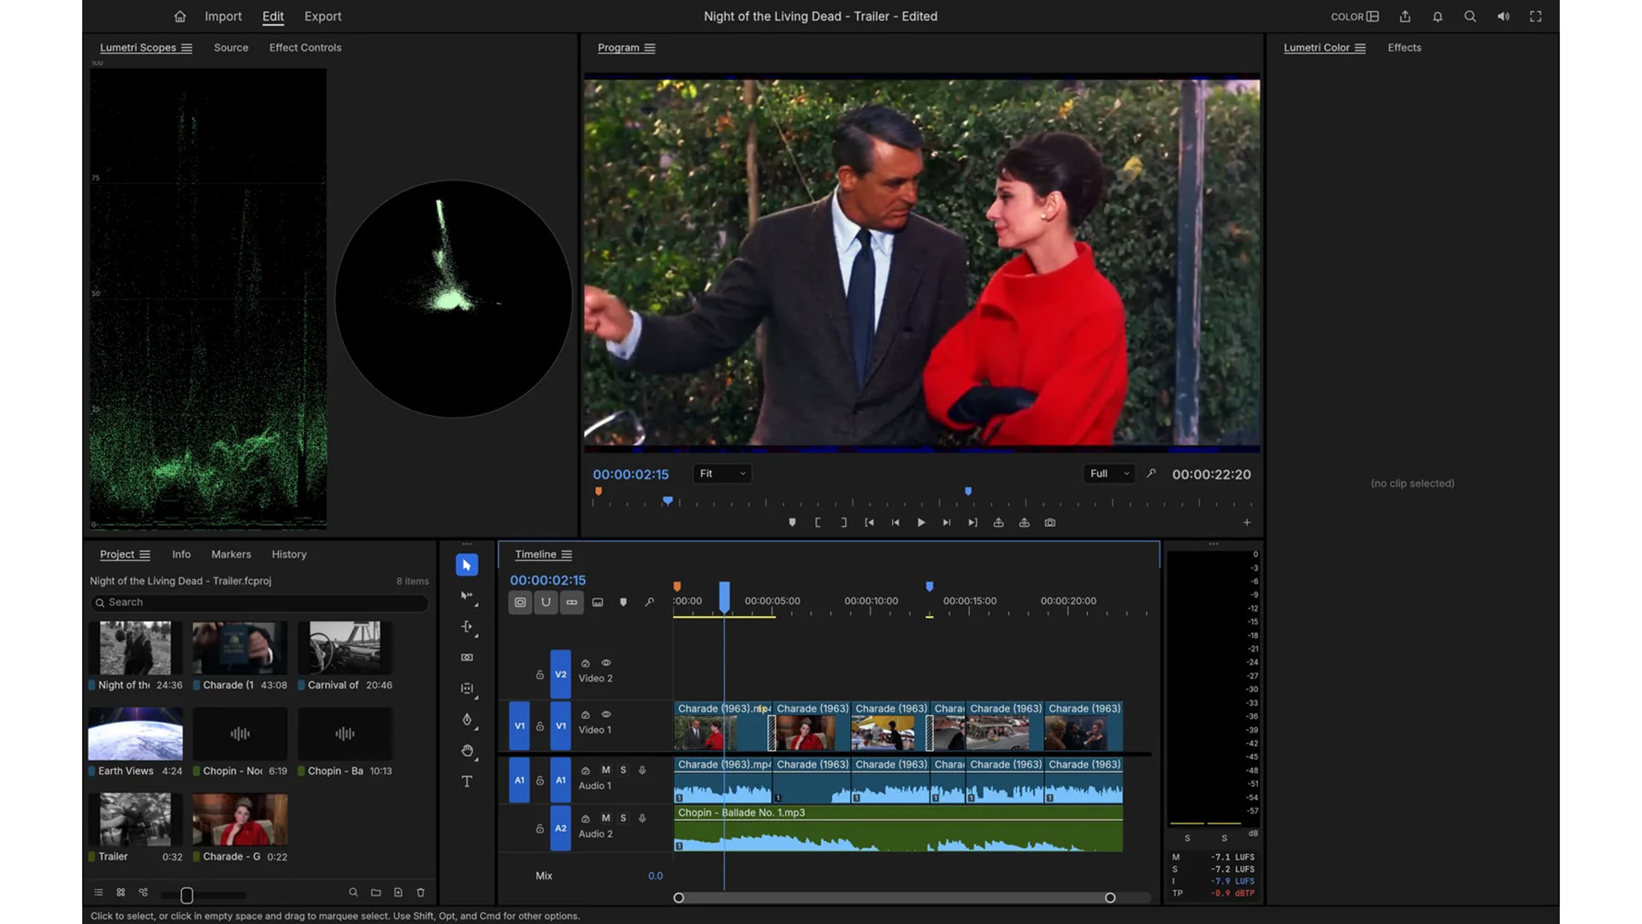Screen dimensions: 1642x924
Task: Open the Project panel menu
Action: [145, 554]
